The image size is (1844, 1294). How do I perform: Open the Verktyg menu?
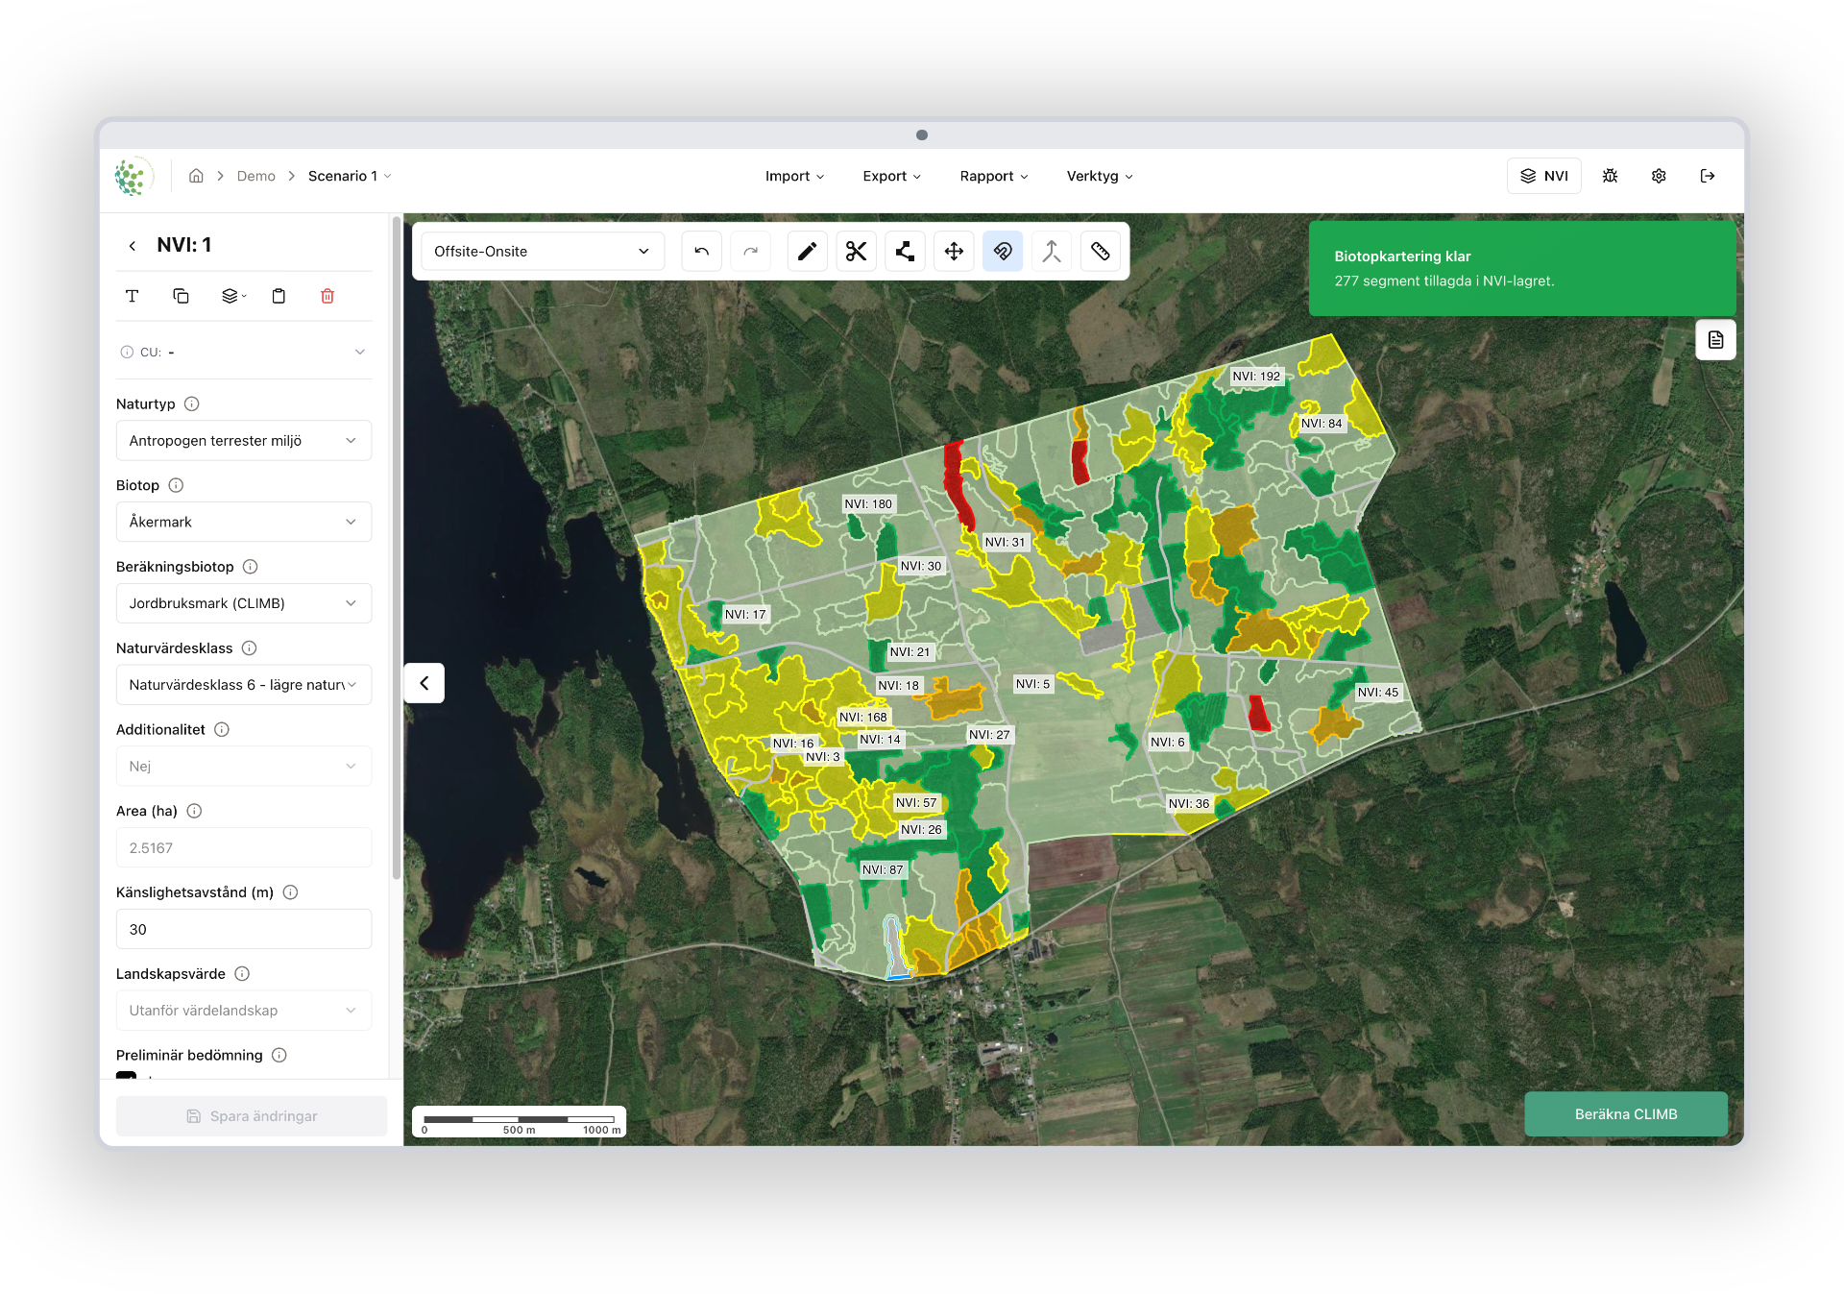pos(1100,176)
